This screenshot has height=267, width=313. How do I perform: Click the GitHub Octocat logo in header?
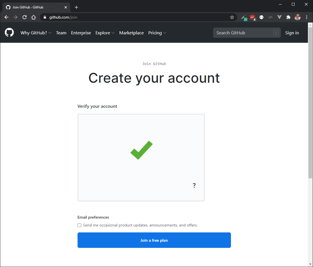click(9, 32)
